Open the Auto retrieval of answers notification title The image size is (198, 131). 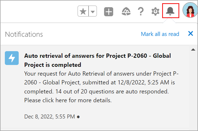coord(97,60)
